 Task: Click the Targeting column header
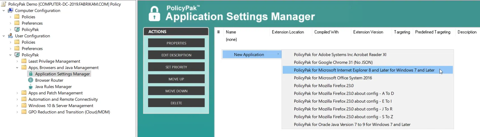402,32
